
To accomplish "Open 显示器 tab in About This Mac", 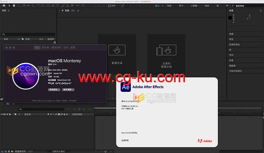I will click(46, 48).
